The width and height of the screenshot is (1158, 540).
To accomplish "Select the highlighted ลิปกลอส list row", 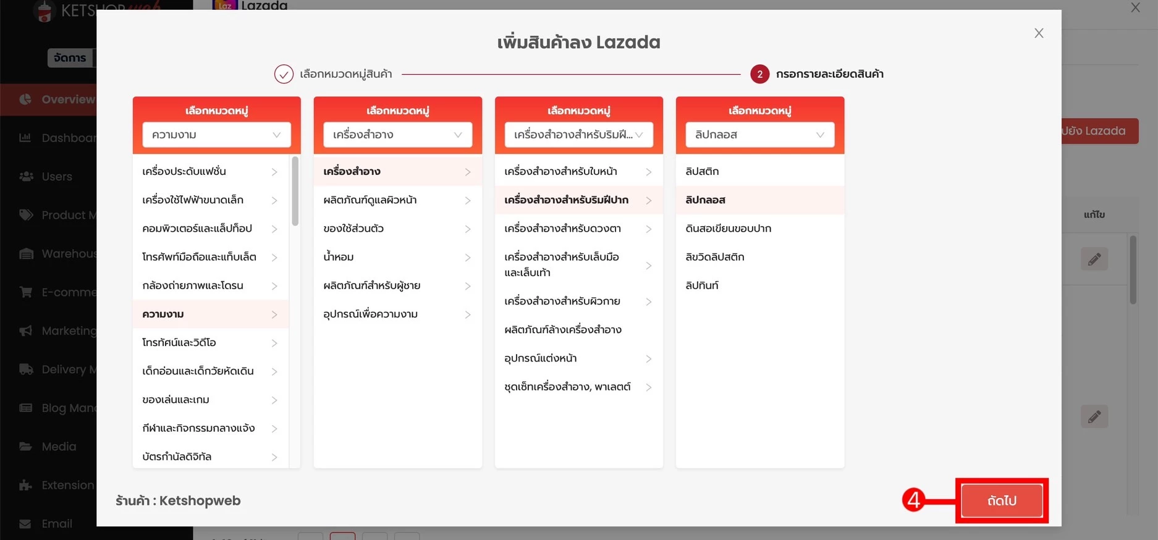I will (x=759, y=200).
